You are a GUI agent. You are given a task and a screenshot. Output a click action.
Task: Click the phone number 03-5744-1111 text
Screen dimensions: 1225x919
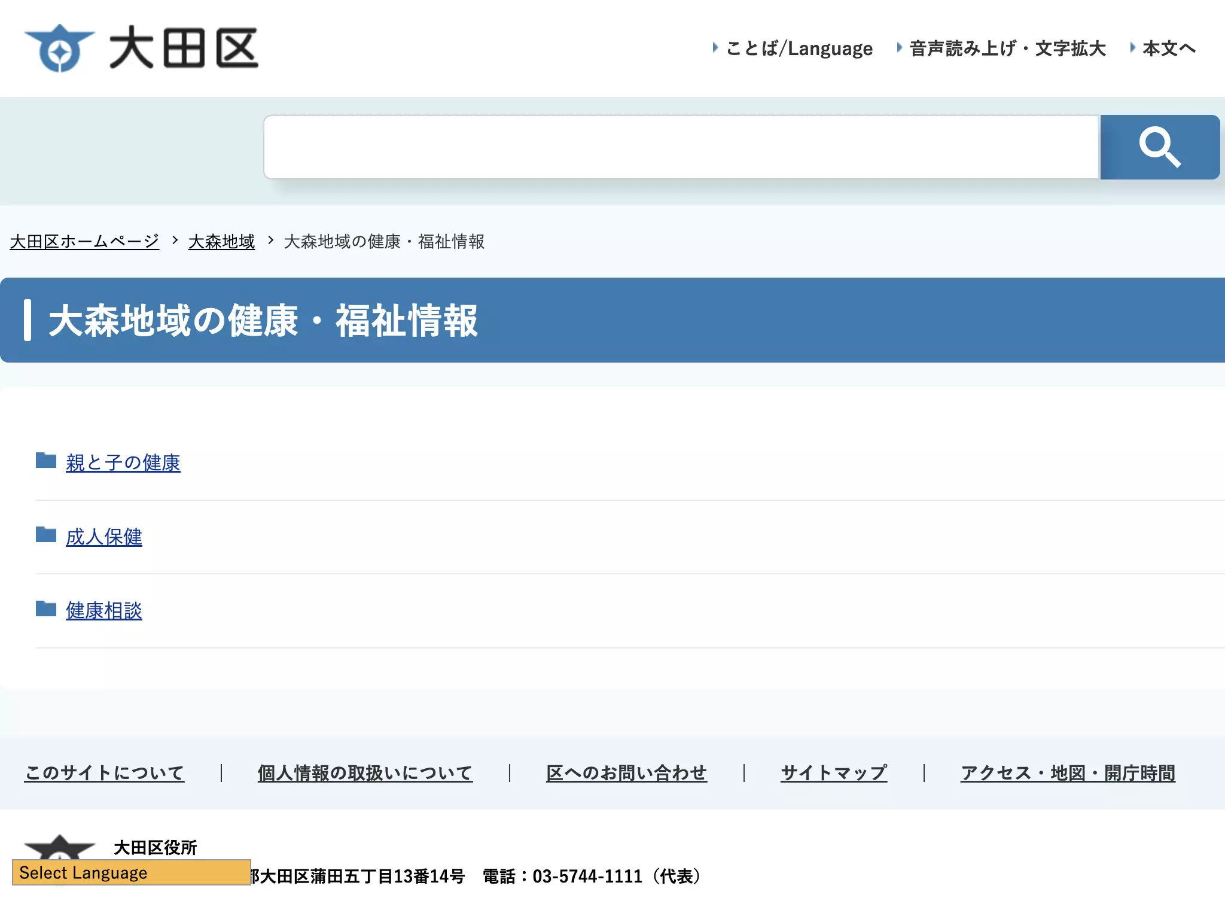coord(587,877)
